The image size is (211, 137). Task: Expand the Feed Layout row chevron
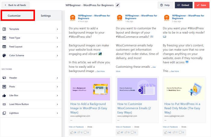click(x=57, y=47)
